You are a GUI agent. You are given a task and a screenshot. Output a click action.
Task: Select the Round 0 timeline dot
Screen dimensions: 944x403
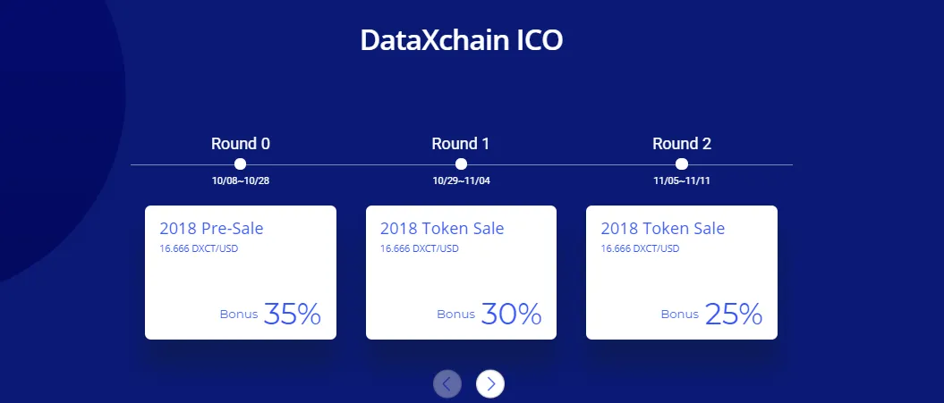tap(240, 164)
